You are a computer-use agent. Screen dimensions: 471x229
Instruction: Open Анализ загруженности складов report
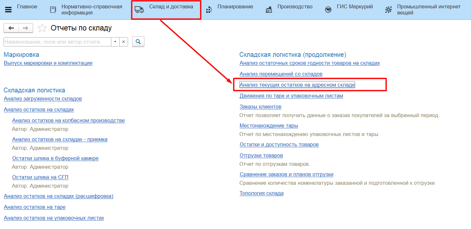pyautogui.click(x=43, y=99)
